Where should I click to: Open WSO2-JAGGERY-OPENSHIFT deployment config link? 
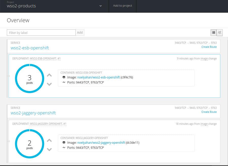click(46, 124)
